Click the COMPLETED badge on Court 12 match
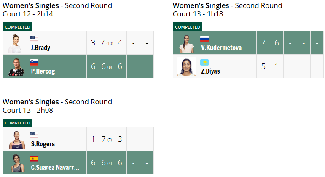Image resolution: width=325 pixels, height=177 pixels. coord(17,27)
